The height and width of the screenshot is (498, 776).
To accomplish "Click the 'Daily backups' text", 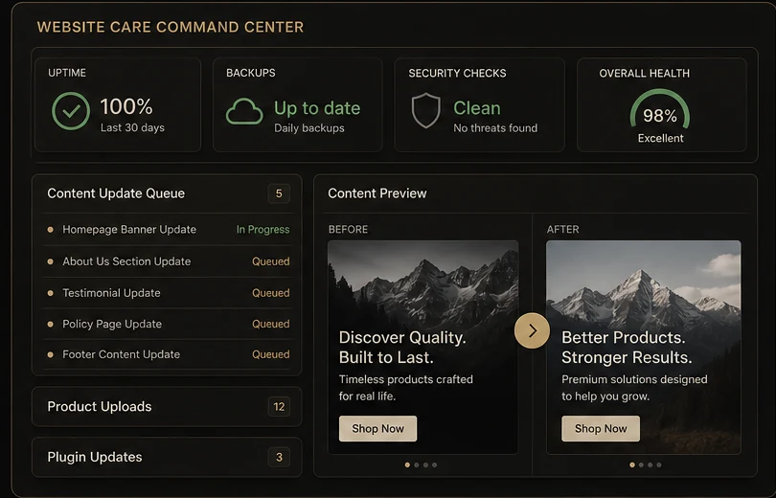I will [x=309, y=128].
